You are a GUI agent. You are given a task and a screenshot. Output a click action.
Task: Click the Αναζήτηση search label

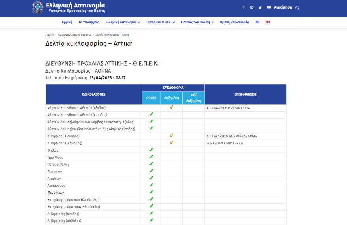click(x=283, y=7)
